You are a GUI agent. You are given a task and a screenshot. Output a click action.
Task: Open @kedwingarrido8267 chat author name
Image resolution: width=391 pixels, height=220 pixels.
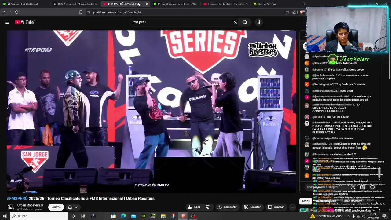tap(325, 84)
